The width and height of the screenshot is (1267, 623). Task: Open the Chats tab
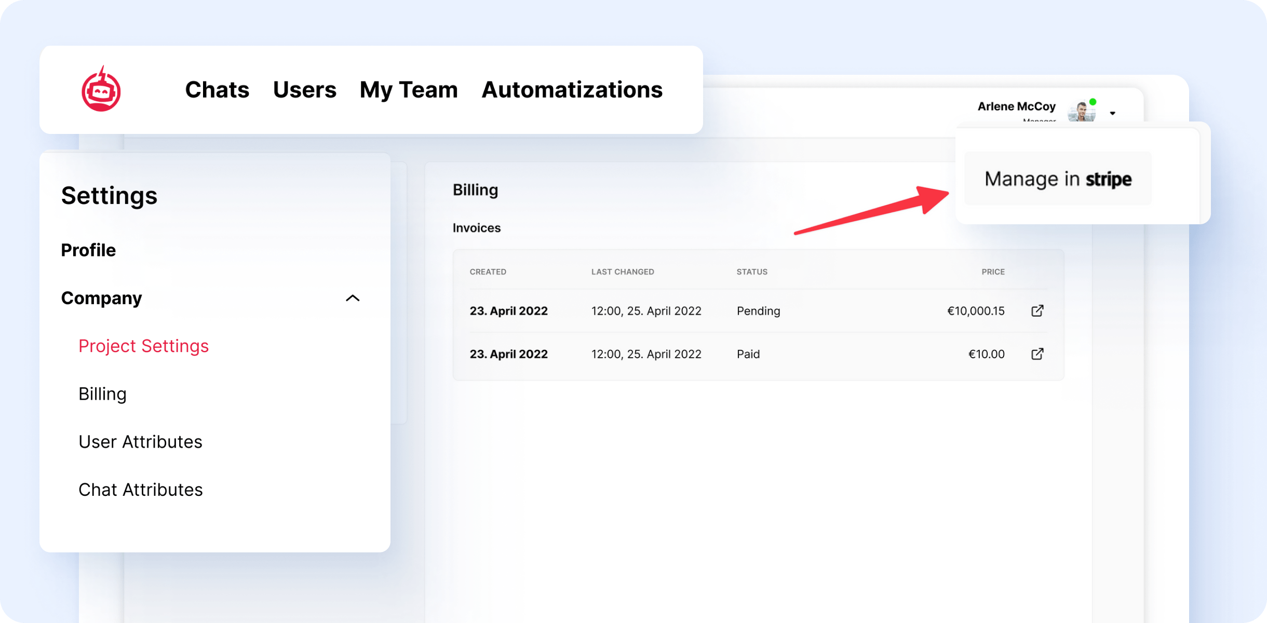(217, 90)
